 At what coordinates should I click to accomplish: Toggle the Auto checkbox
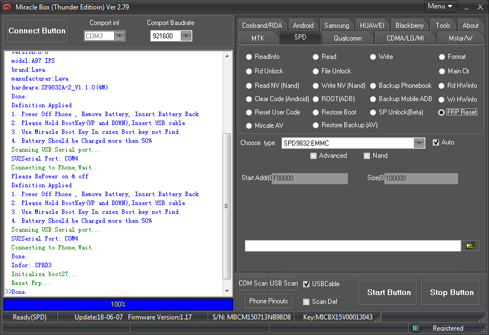click(436, 143)
